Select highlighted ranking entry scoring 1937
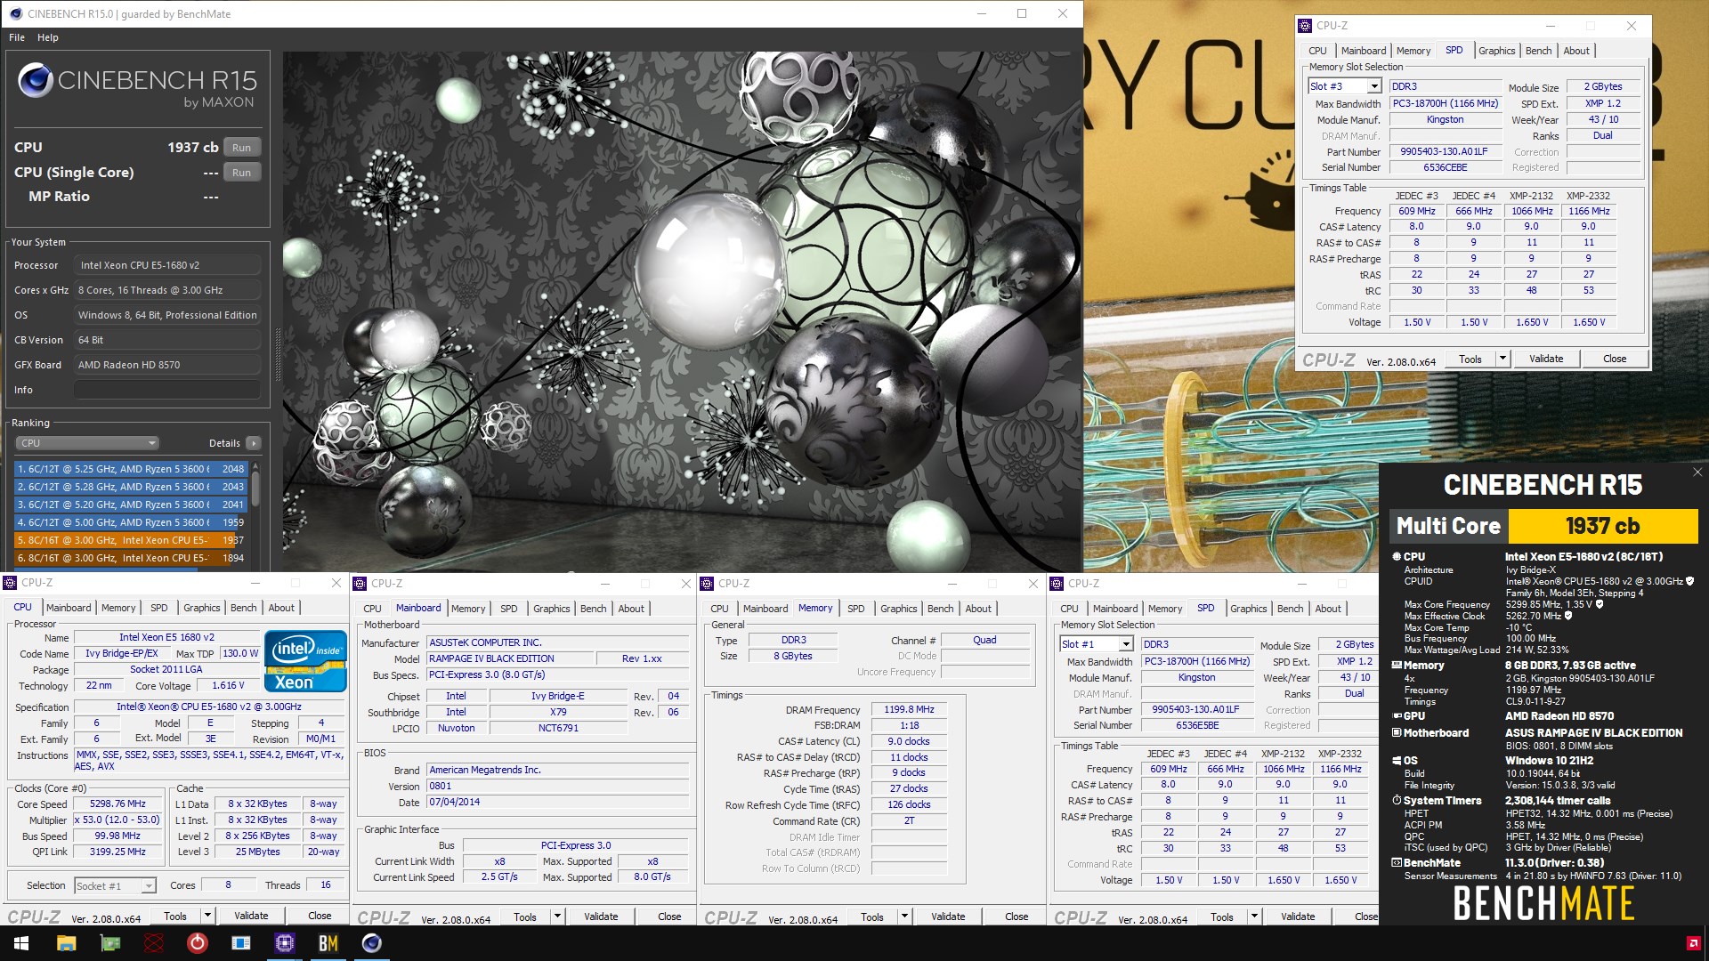This screenshot has width=1709, height=961. click(x=131, y=540)
